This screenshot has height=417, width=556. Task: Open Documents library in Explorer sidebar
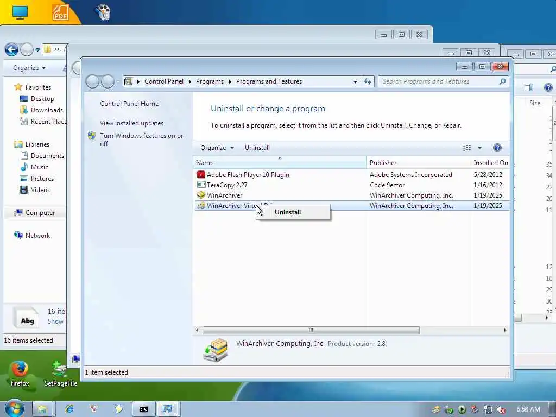click(47, 156)
